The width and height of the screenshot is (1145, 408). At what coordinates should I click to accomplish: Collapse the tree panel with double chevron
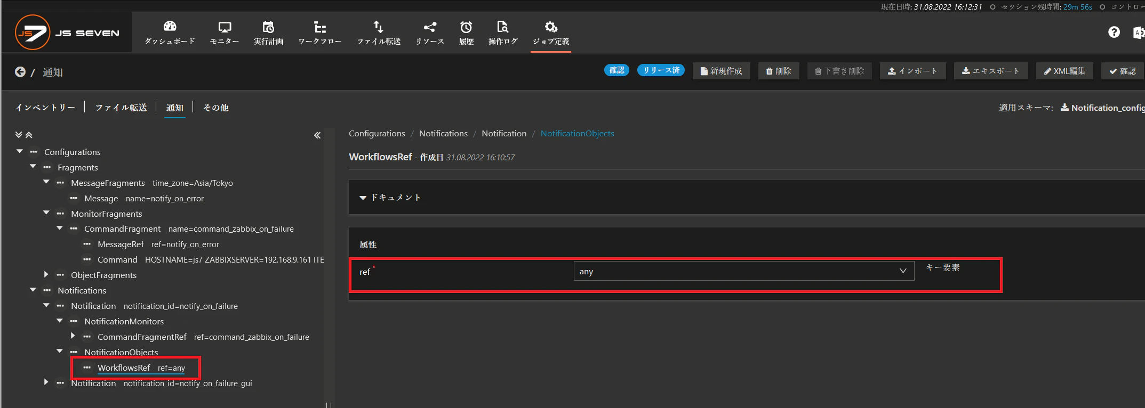click(x=317, y=135)
